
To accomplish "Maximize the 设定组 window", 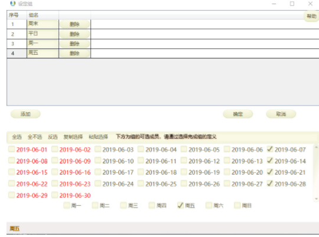I will tap(292, 4).
